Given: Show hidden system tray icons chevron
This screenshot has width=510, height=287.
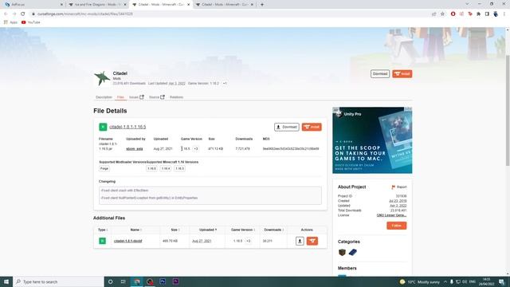Looking at the screenshot, I should coord(445,281).
